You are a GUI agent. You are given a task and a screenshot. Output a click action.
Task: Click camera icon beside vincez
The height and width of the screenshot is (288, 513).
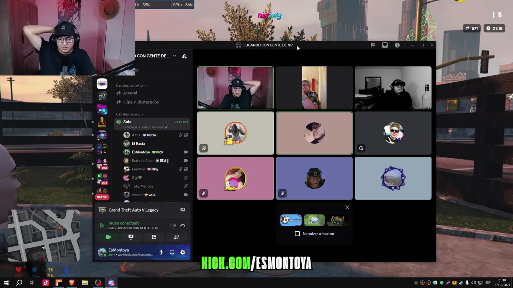tap(186, 195)
